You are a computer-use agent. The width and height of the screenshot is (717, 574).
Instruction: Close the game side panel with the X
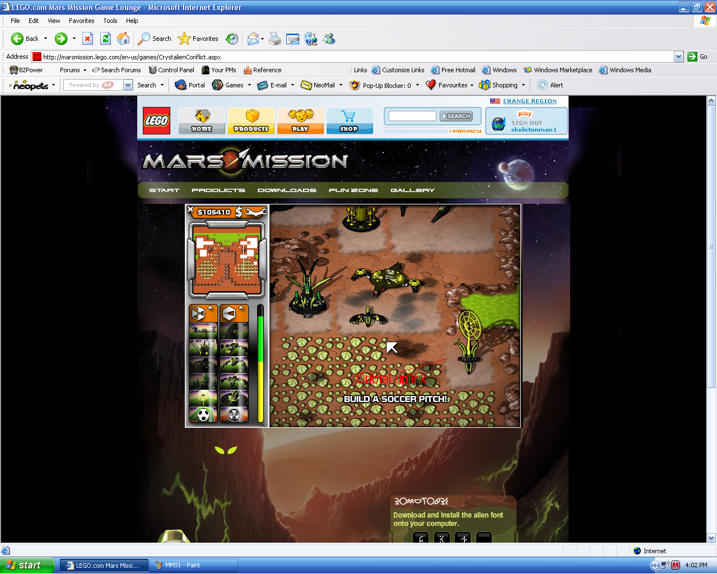pos(190,209)
